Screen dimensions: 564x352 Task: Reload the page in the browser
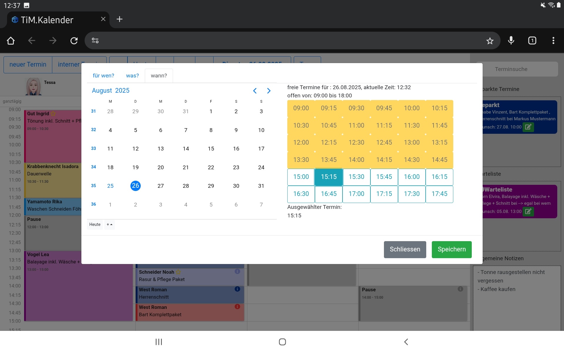[74, 41]
